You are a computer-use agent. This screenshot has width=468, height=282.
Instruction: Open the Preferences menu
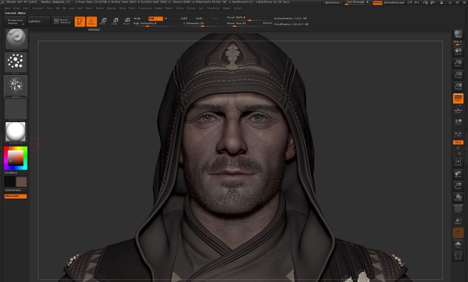pyautogui.click(x=145, y=8)
